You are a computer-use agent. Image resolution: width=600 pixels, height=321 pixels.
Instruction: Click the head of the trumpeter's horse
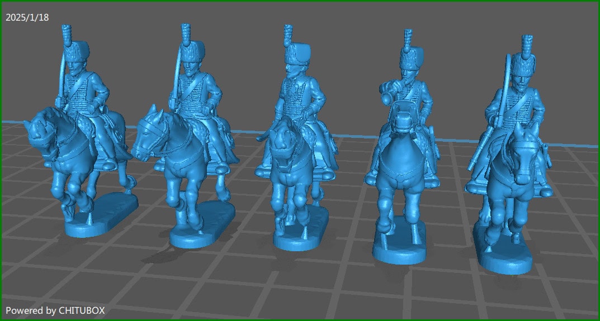tap(404, 120)
